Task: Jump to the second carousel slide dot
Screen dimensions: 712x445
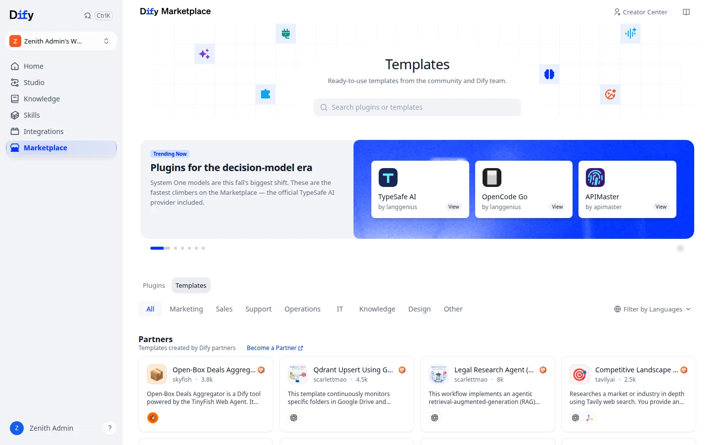Action: 176,248
